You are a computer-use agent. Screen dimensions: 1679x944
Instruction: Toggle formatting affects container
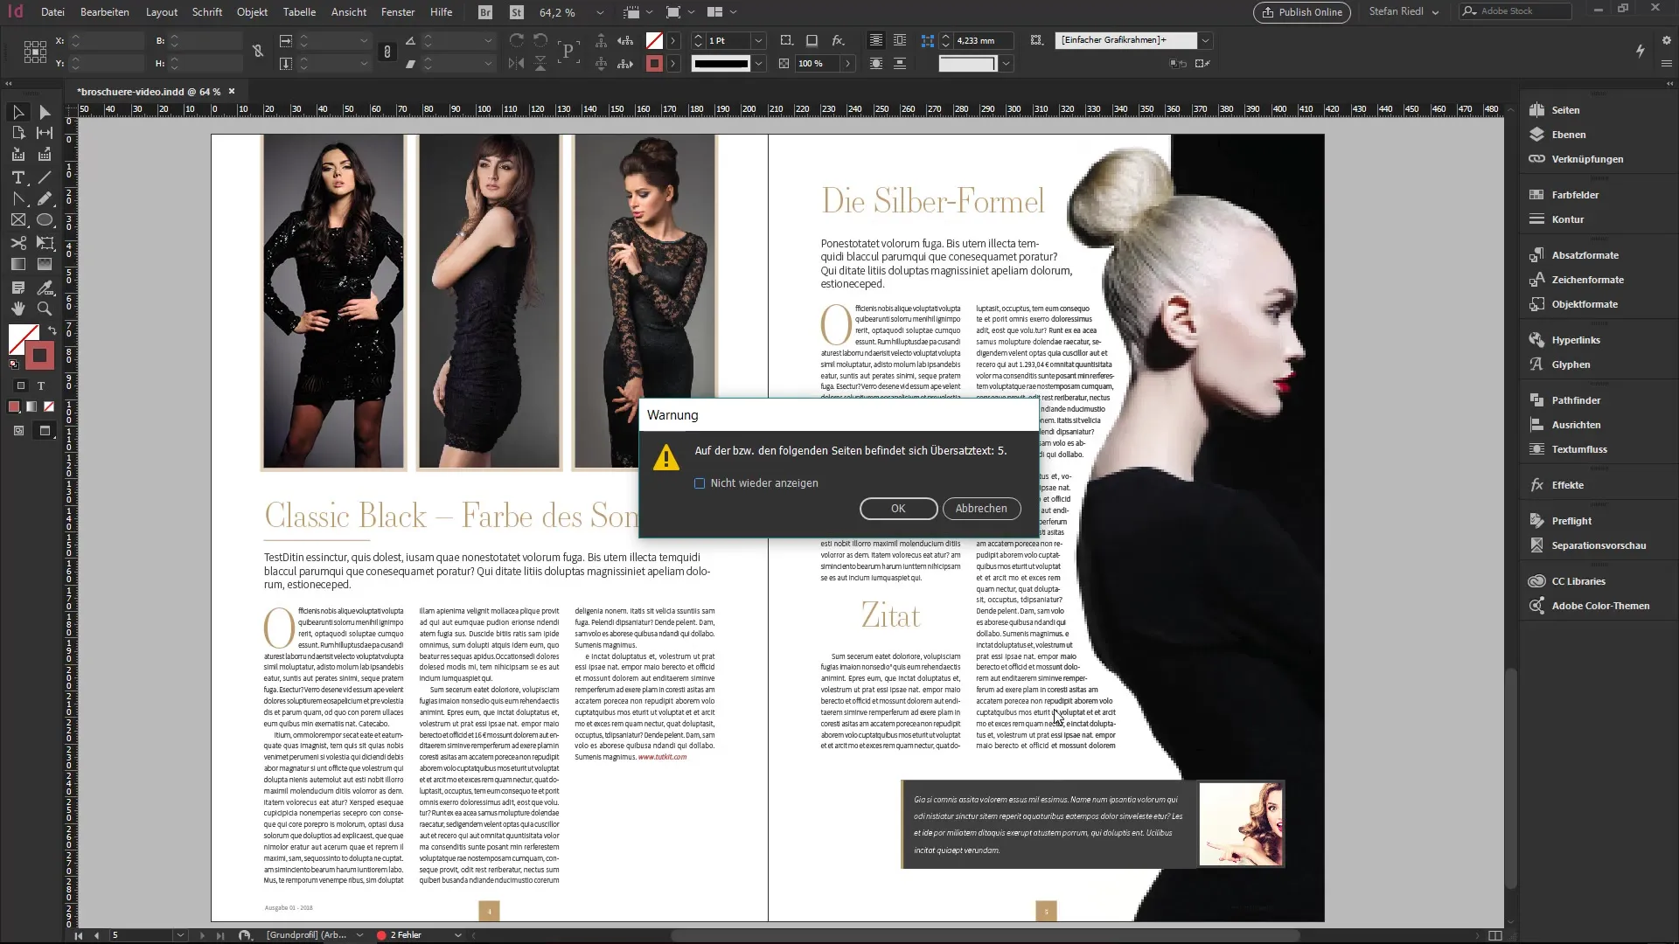click(x=21, y=385)
